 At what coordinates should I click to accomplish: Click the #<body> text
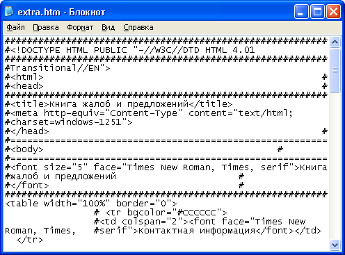pyautogui.click(x=24, y=149)
